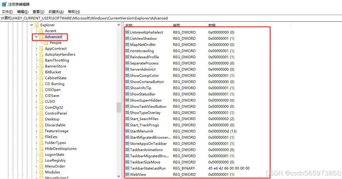
Task: Select the ShowTaskViewButton value name
Action: tap(148, 107)
